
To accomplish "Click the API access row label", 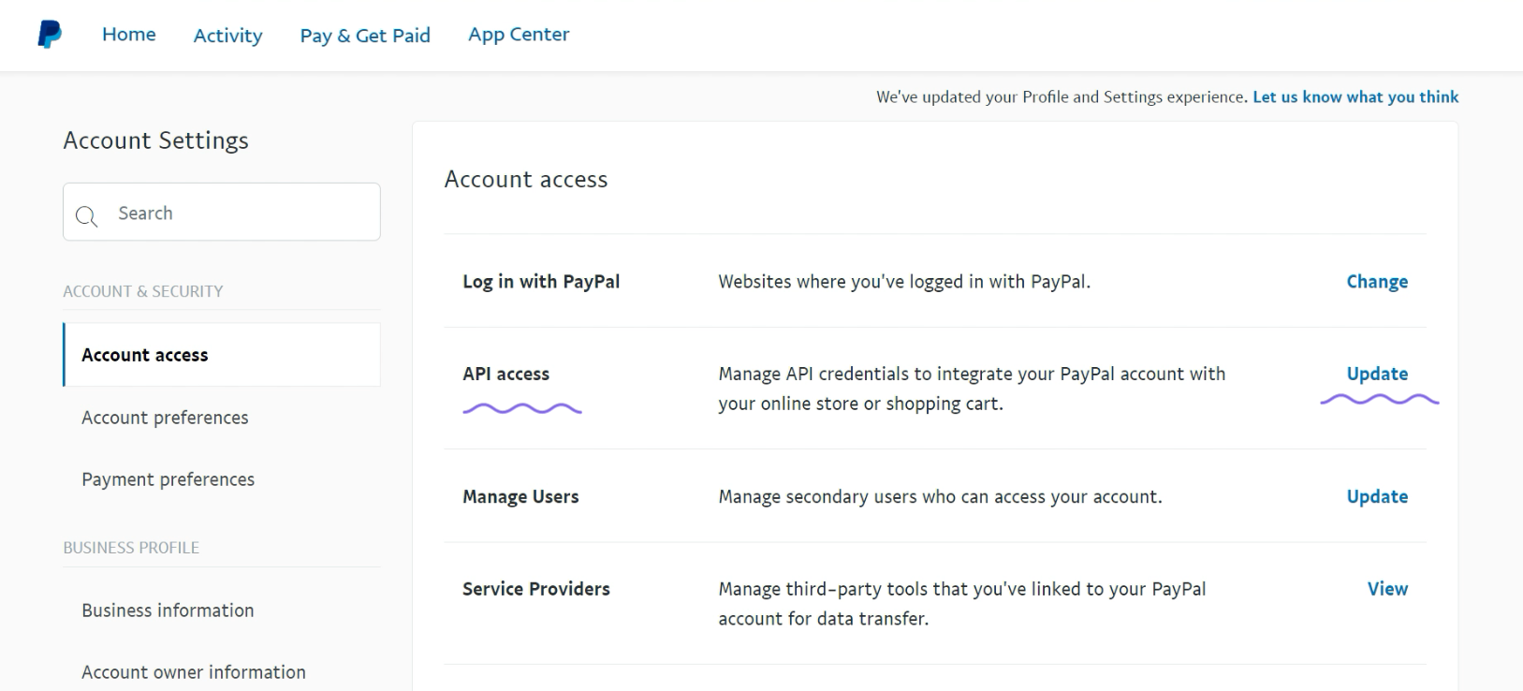I will 505,374.
